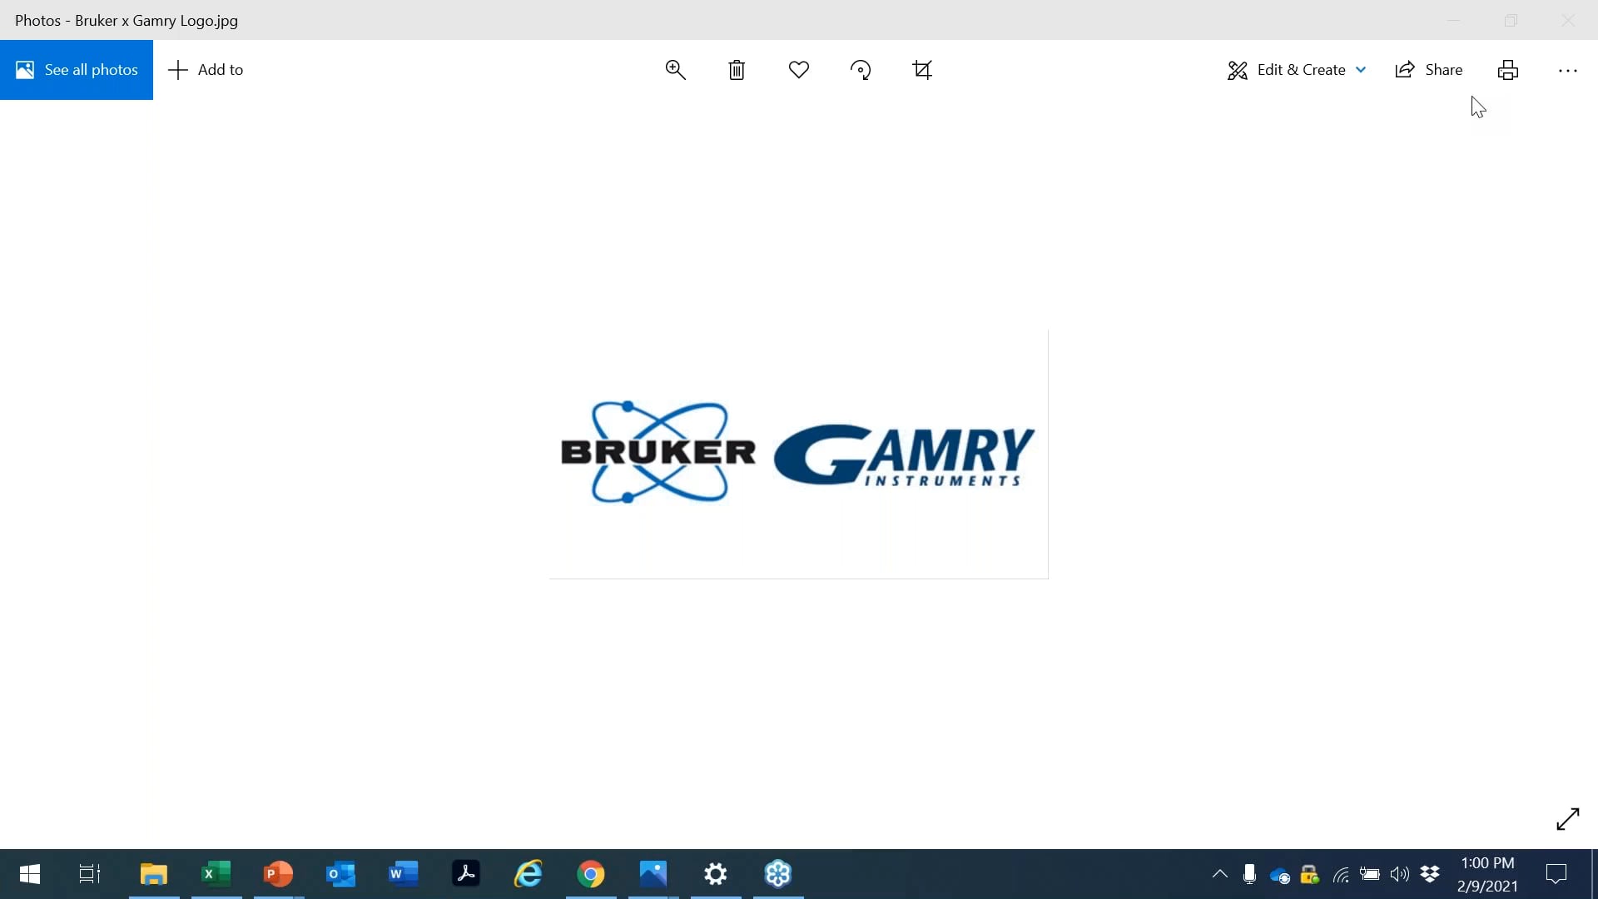The width and height of the screenshot is (1598, 899).
Task: Delete the photo using the trash icon
Action: 737,70
